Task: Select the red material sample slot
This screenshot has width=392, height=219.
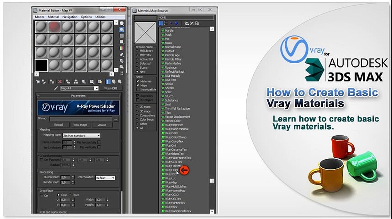Action: (x=55, y=27)
